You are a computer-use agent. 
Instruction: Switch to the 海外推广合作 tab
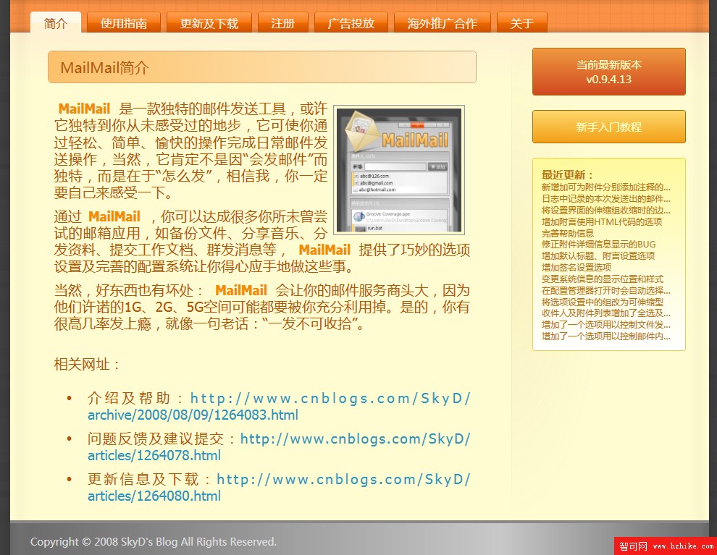tap(442, 22)
